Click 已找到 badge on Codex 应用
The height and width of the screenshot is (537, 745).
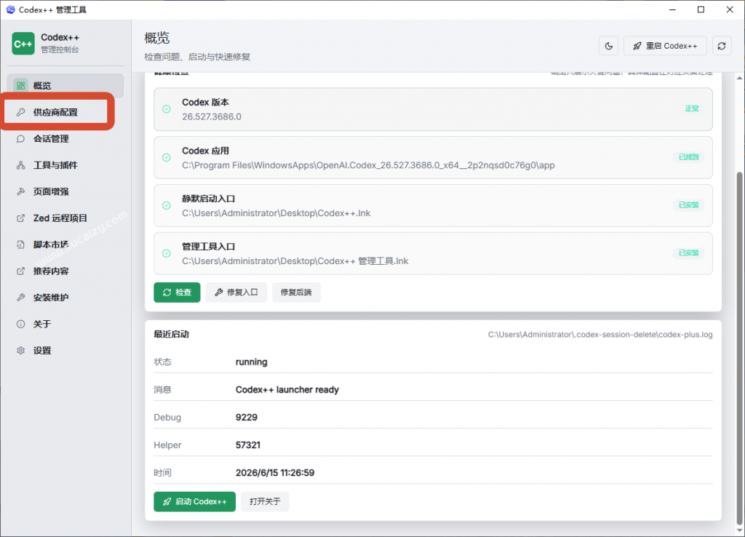[688, 157]
